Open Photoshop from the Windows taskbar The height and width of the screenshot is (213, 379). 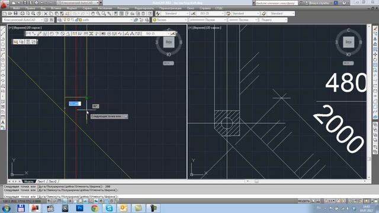point(79,208)
